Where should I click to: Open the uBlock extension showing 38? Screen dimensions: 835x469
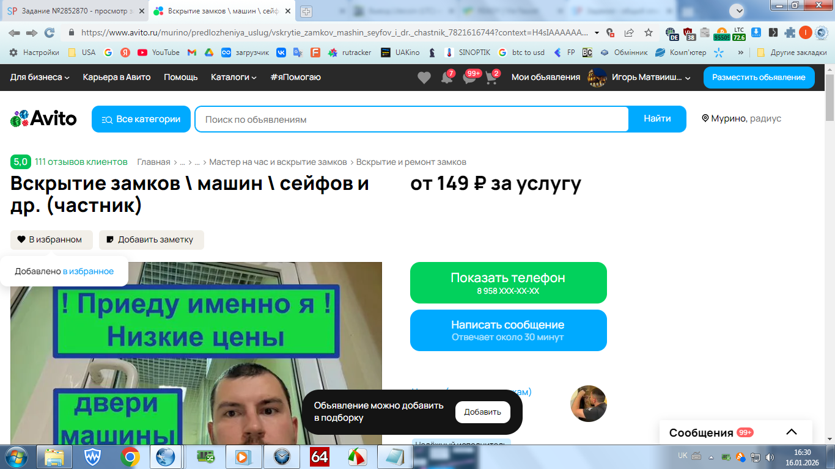pos(689,33)
